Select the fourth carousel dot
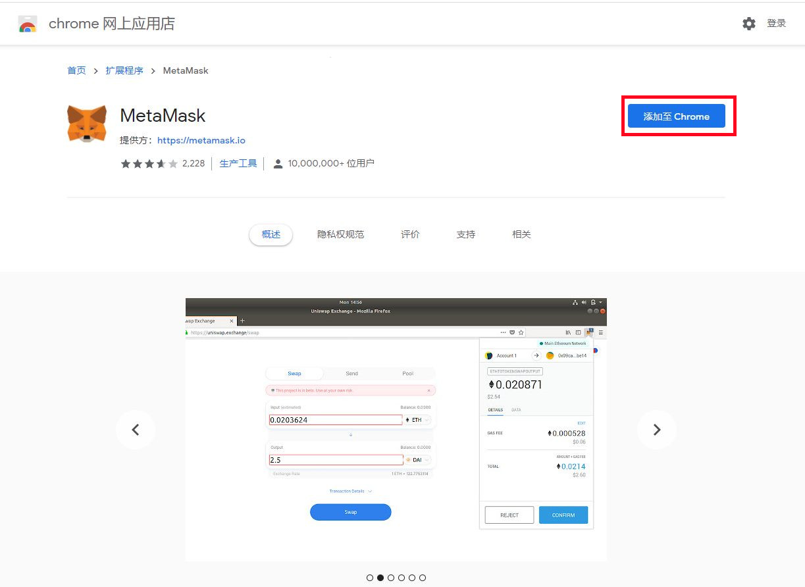 [x=402, y=578]
